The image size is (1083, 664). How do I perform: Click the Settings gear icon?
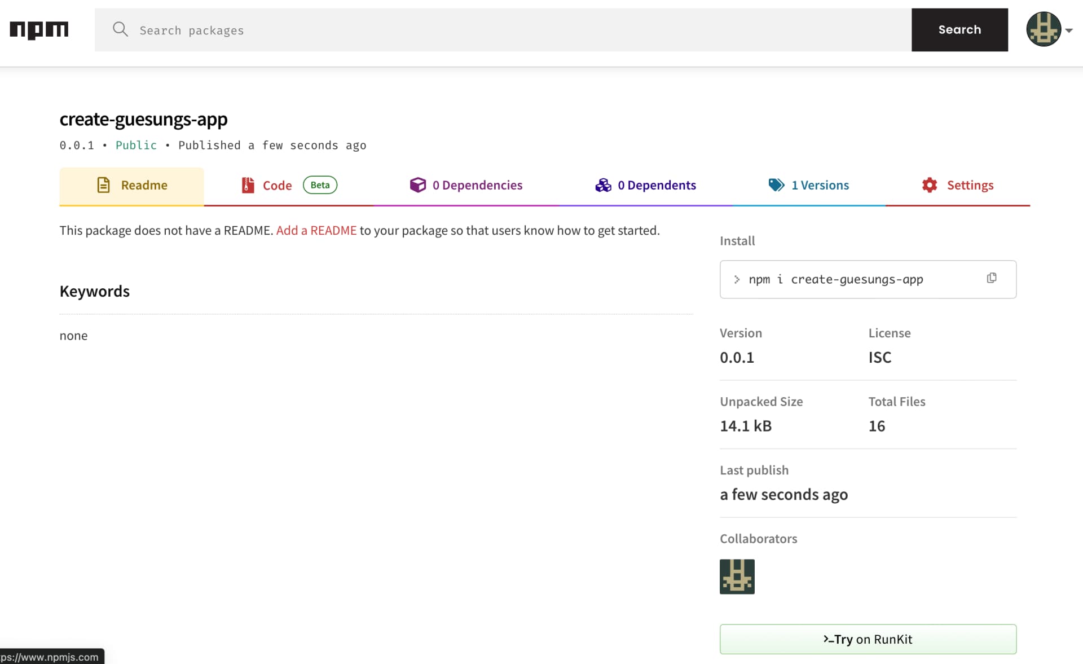(x=930, y=185)
